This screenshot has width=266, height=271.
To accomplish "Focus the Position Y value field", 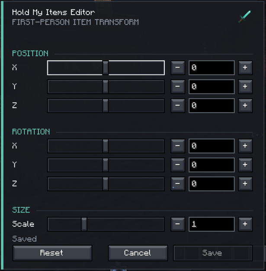I will [x=212, y=87].
